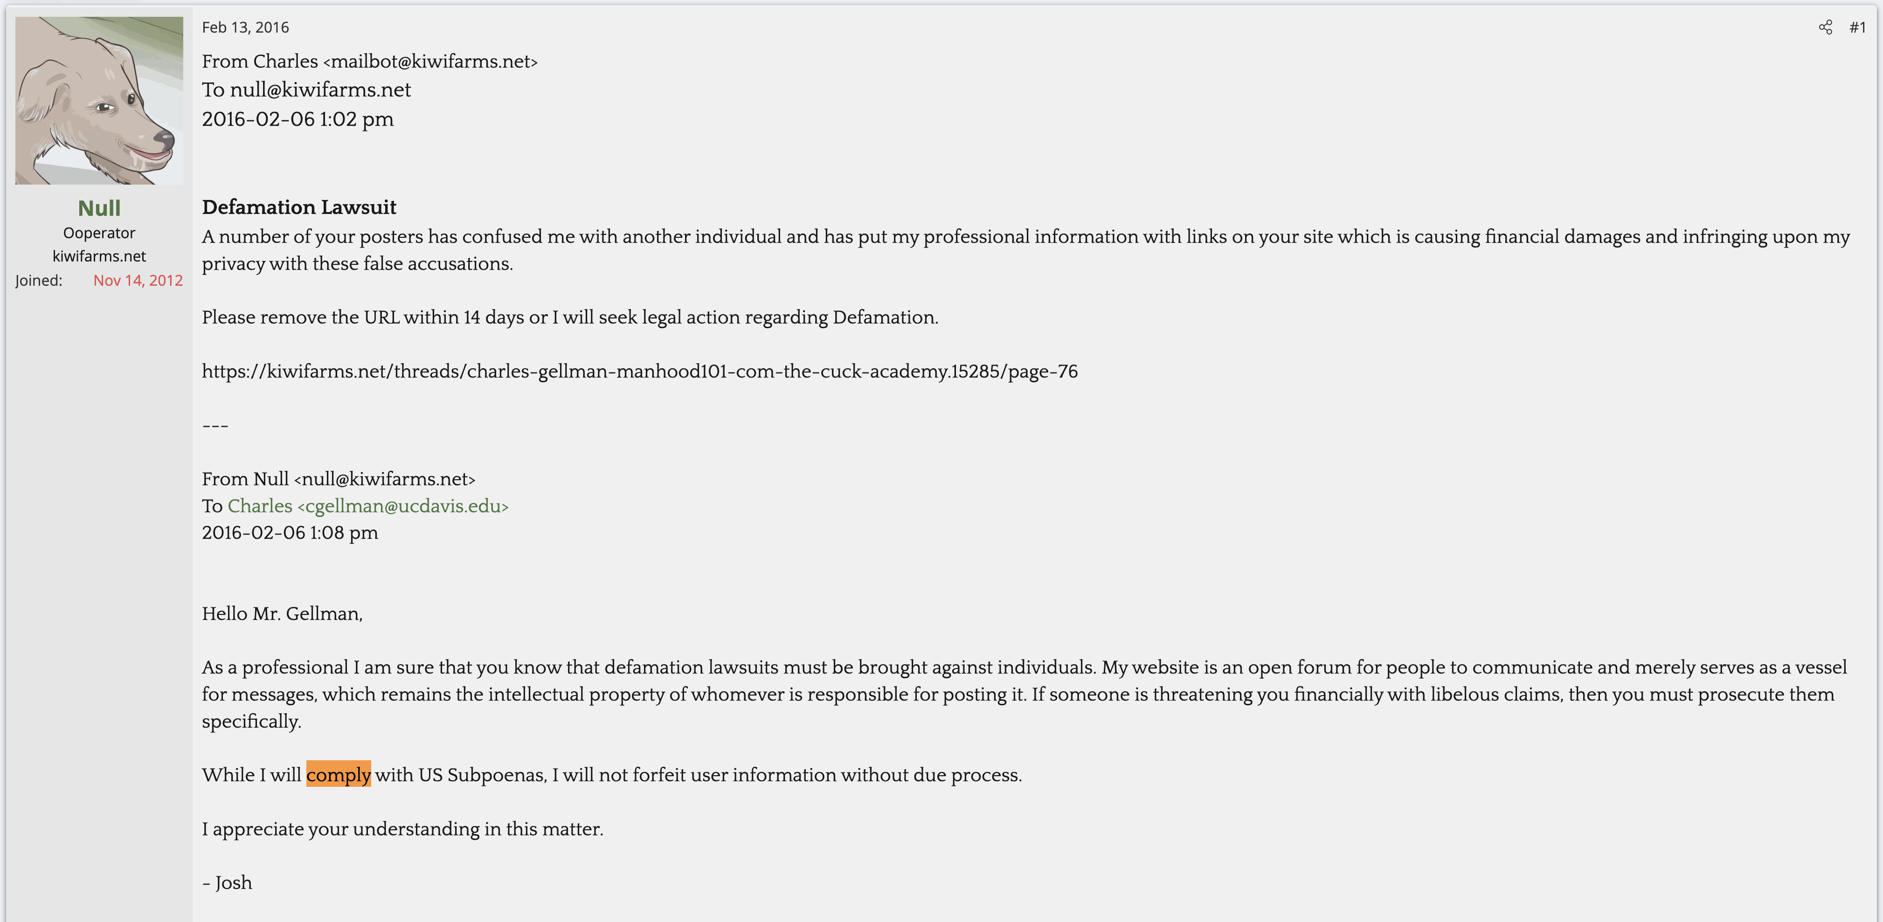Click the Nov 14, 2012 join date

coord(138,281)
